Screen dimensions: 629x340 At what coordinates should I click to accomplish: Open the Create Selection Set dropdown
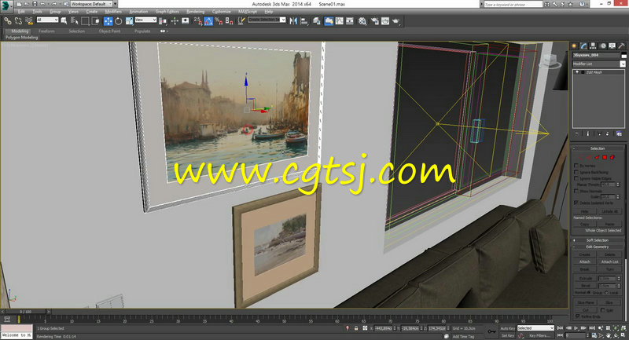[x=267, y=20]
